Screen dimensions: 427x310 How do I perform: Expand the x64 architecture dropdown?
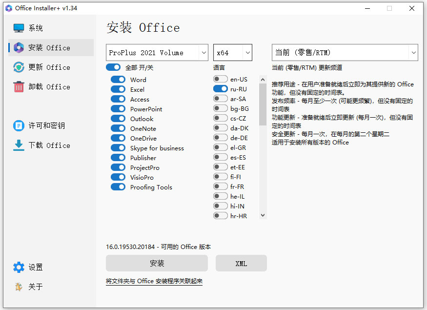coord(232,52)
